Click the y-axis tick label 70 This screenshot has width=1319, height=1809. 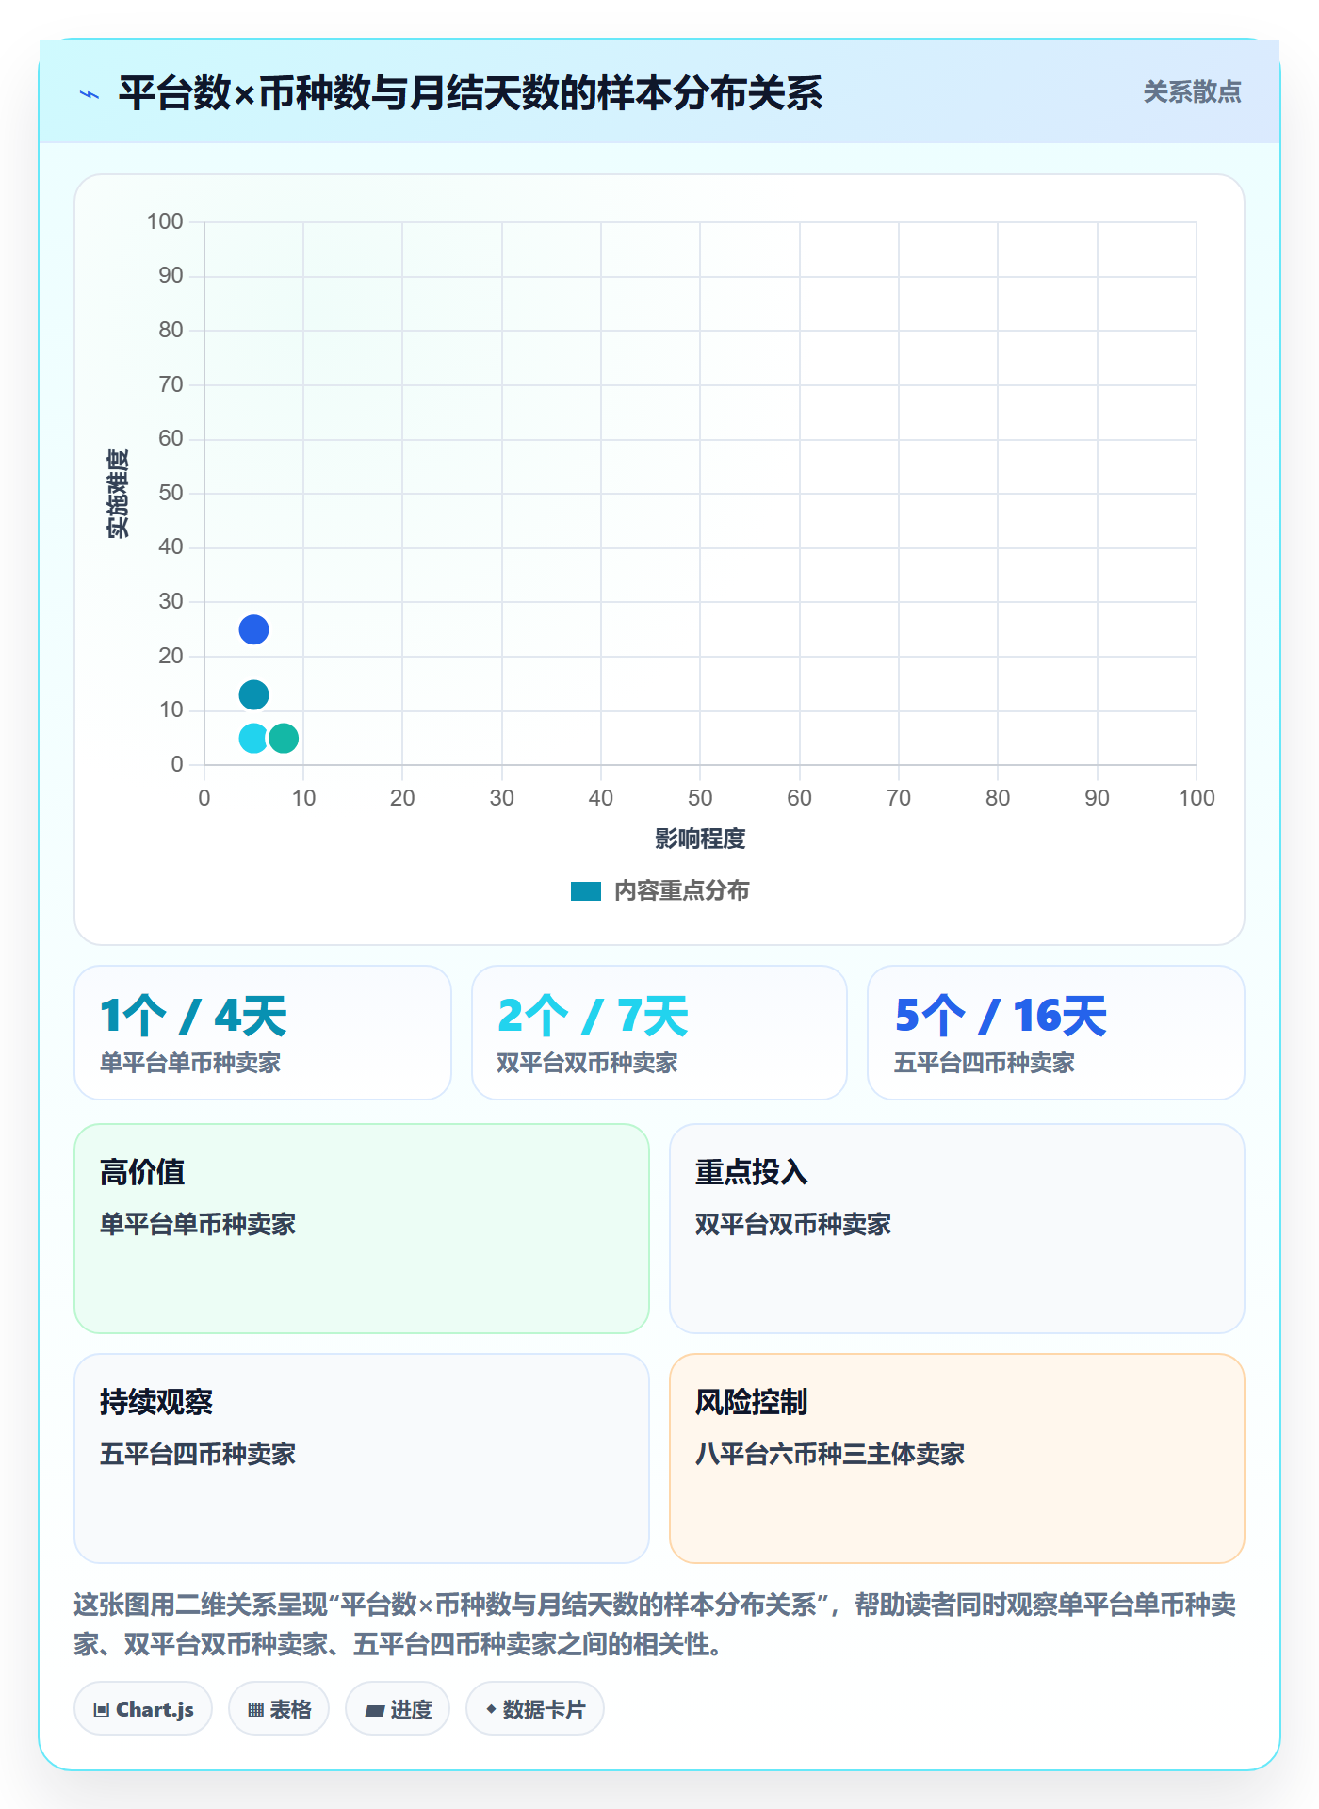click(x=171, y=384)
